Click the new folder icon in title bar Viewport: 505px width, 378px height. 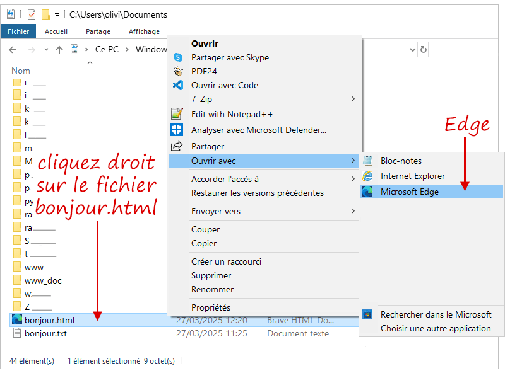pos(45,14)
